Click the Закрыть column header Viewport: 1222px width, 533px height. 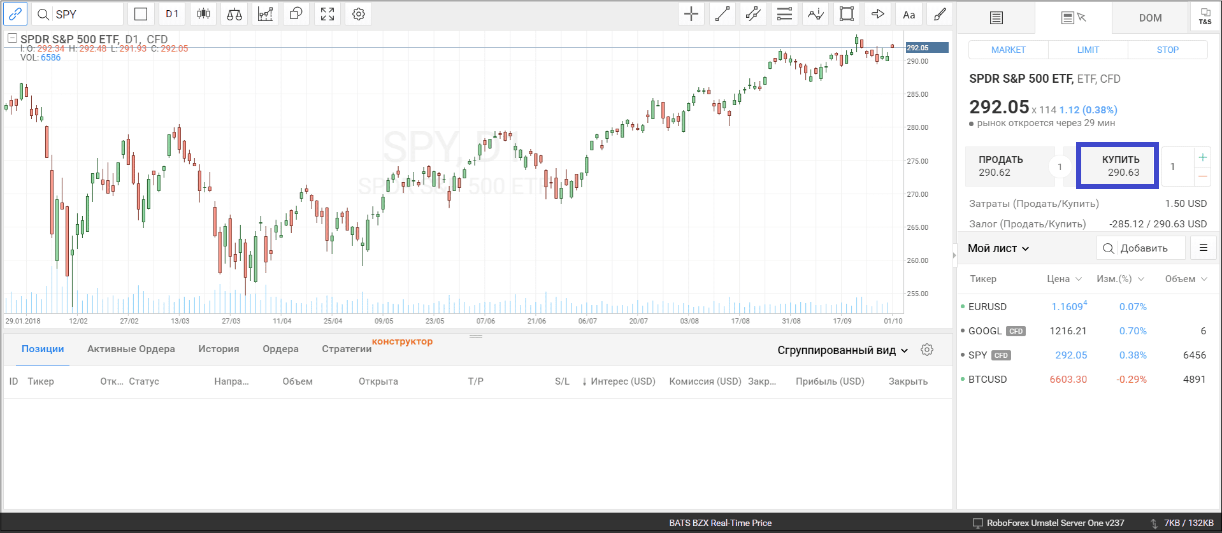pos(908,381)
